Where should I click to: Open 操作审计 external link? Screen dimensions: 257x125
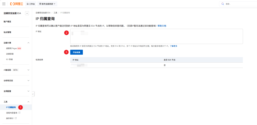pyautogui.click(x=11, y=118)
